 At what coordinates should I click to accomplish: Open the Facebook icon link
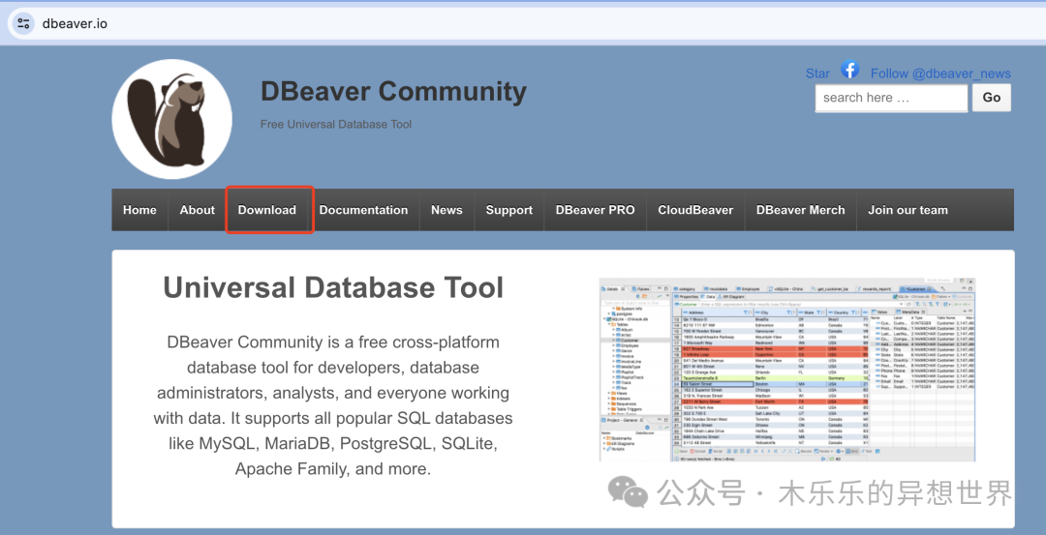tap(849, 69)
